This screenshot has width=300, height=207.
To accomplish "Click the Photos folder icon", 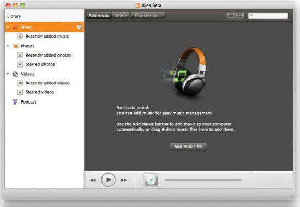I will (15, 46).
